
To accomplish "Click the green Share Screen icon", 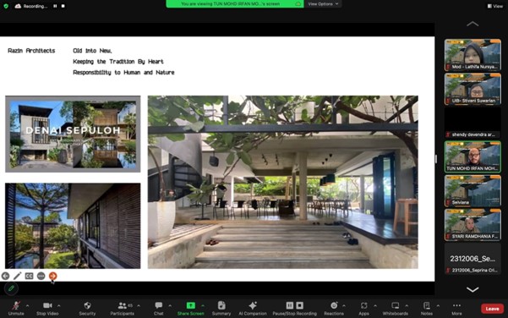I will [x=191, y=305].
